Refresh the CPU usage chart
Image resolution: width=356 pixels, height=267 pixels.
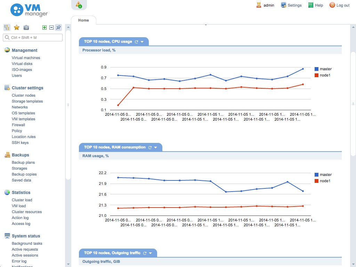coord(137,42)
